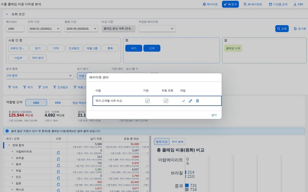Click the 125.944 총 클레임 비용 value
The image size is (308, 192).
[16, 115]
